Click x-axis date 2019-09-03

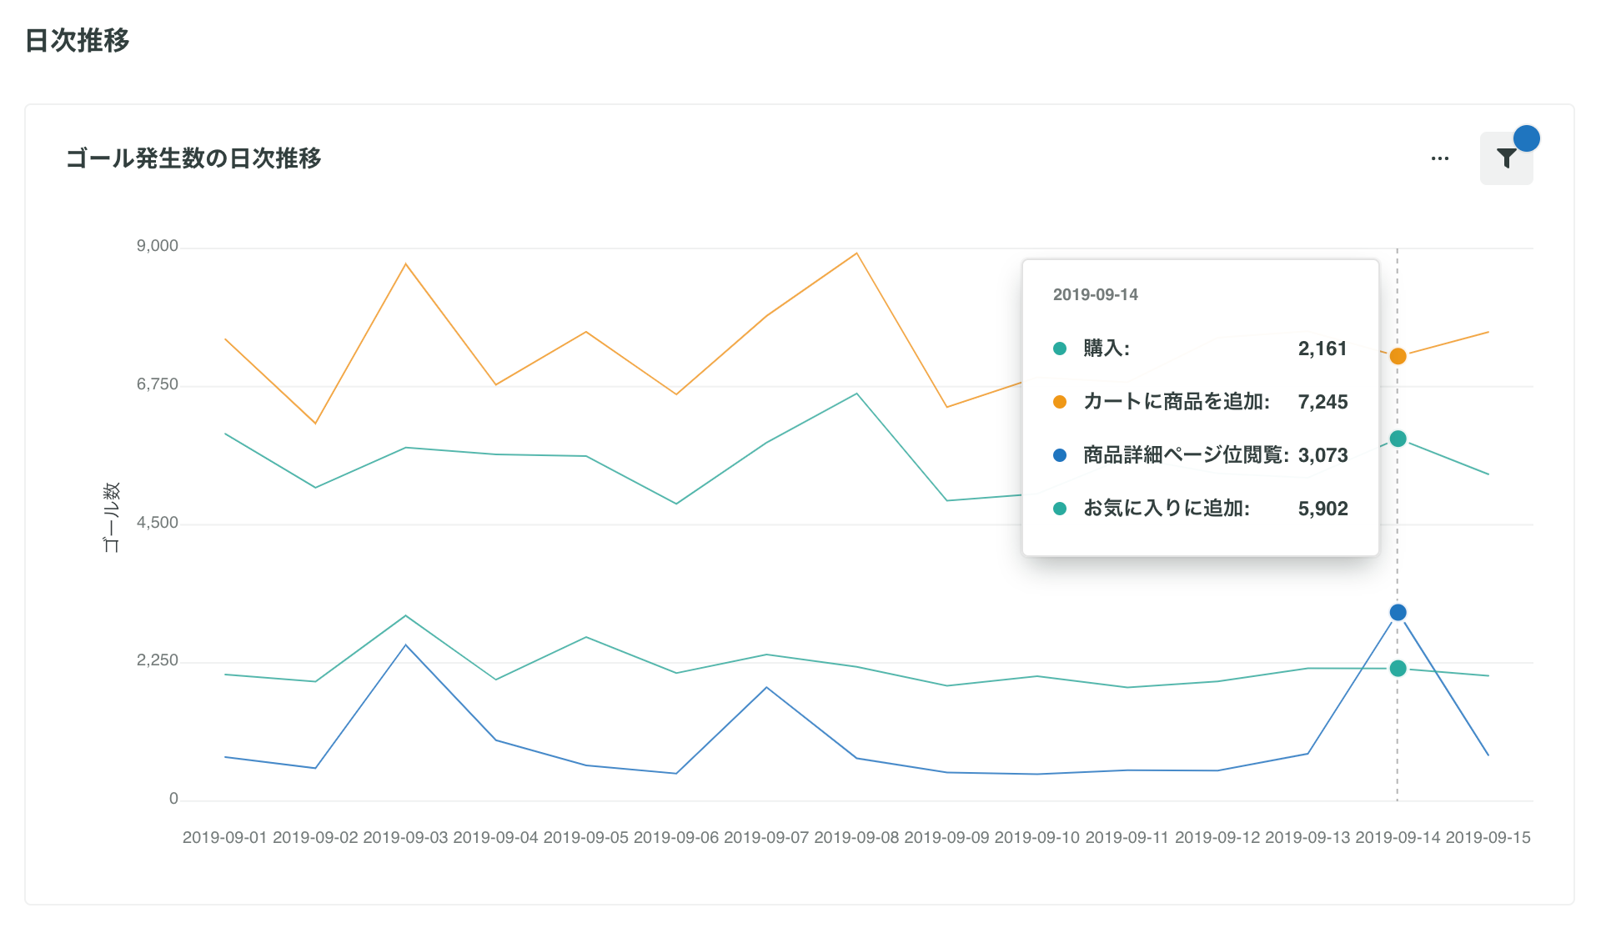pos(405,838)
